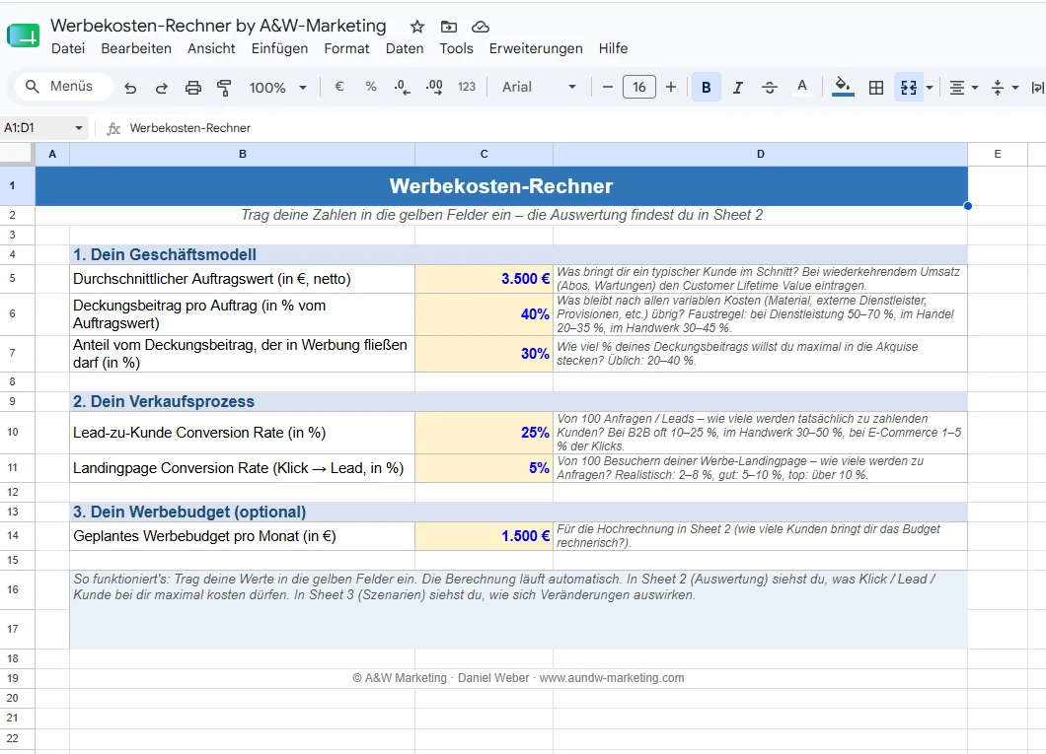Toggle Italic formatting
This screenshot has width=1046, height=754.
tap(738, 88)
